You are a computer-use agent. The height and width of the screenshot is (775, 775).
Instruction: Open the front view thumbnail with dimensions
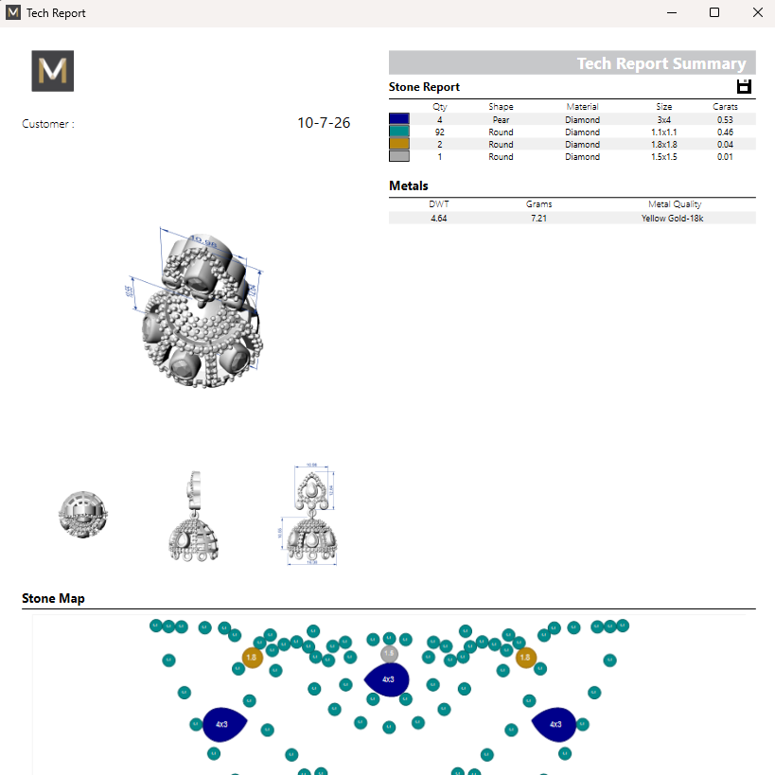point(309,515)
